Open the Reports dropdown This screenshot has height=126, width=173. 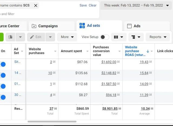[x=158, y=37]
